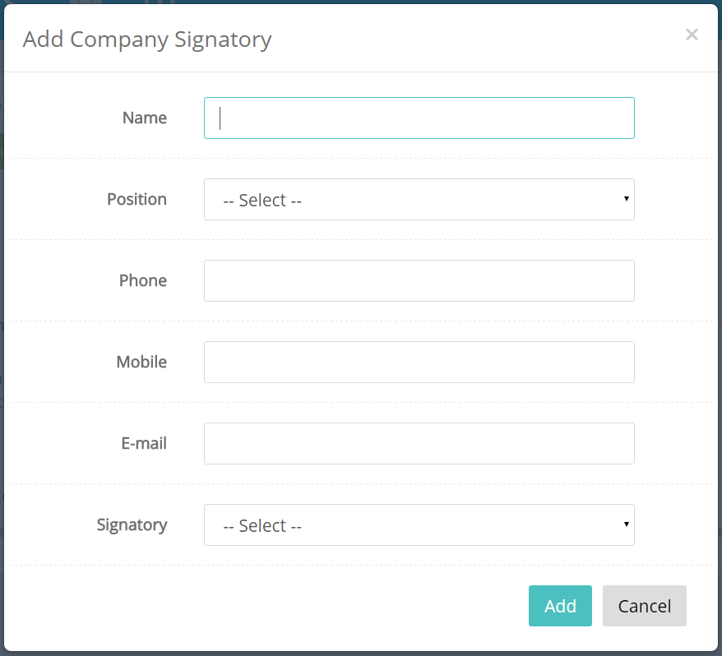The image size is (722, 656).
Task: Click the E-mail field label
Action: tap(144, 443)
